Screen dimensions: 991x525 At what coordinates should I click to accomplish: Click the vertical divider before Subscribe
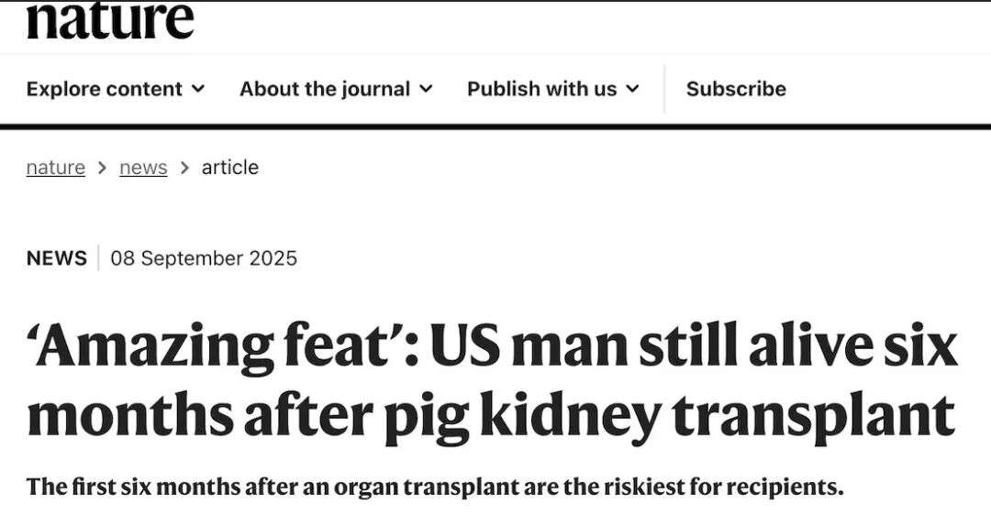coord(664,89)
